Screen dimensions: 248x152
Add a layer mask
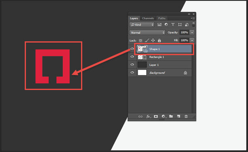click(x=156, y=116)
